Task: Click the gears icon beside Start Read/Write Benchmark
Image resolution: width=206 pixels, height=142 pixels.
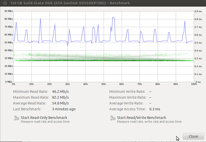Action: 113,118
